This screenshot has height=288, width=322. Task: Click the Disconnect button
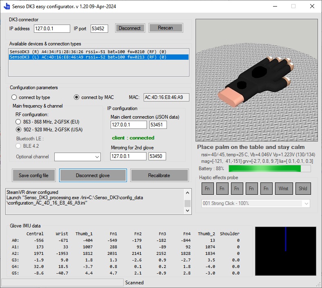(129, 28)
